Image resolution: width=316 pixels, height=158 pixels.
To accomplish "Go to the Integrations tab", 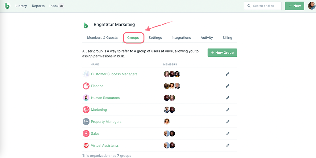I will [x=181, y=38].
